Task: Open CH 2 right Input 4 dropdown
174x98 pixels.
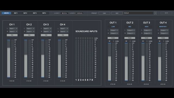Action: point(30,32)
